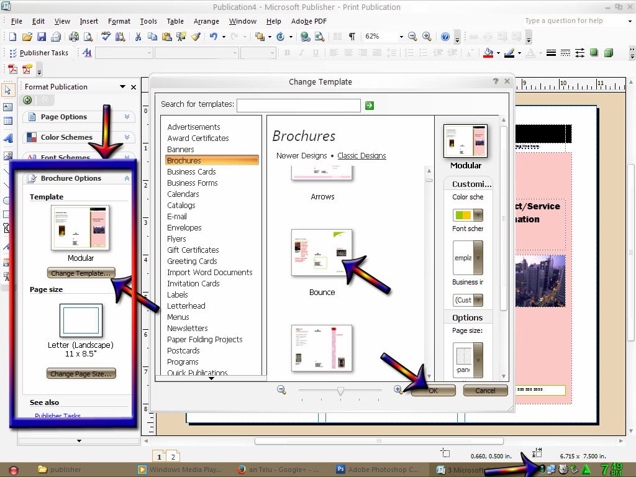This screenshot has height=477, width=636.
Task: Select the Objects pointer tool
Action: click(x=9, y=90)
